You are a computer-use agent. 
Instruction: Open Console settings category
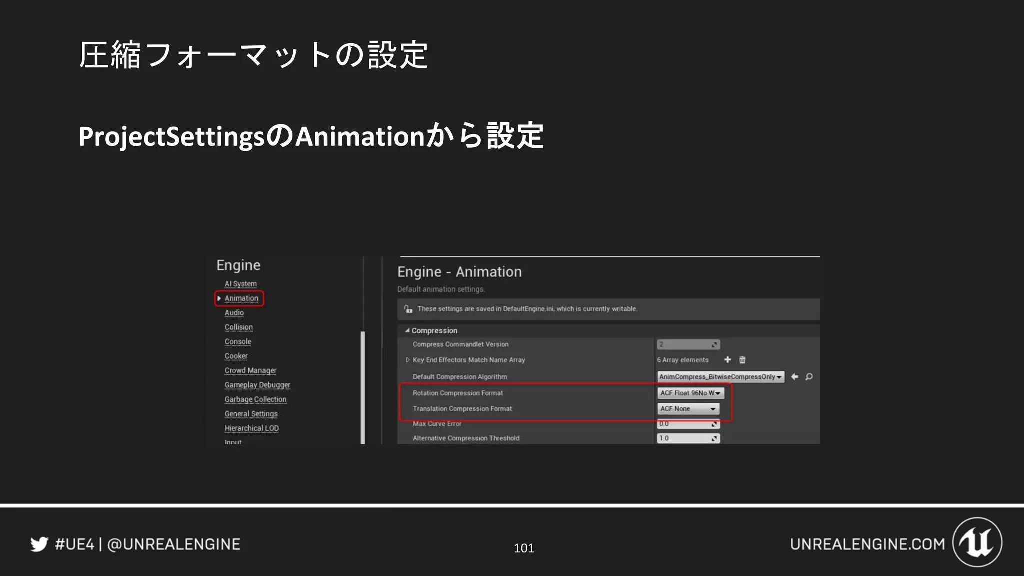tap(238, 342)
